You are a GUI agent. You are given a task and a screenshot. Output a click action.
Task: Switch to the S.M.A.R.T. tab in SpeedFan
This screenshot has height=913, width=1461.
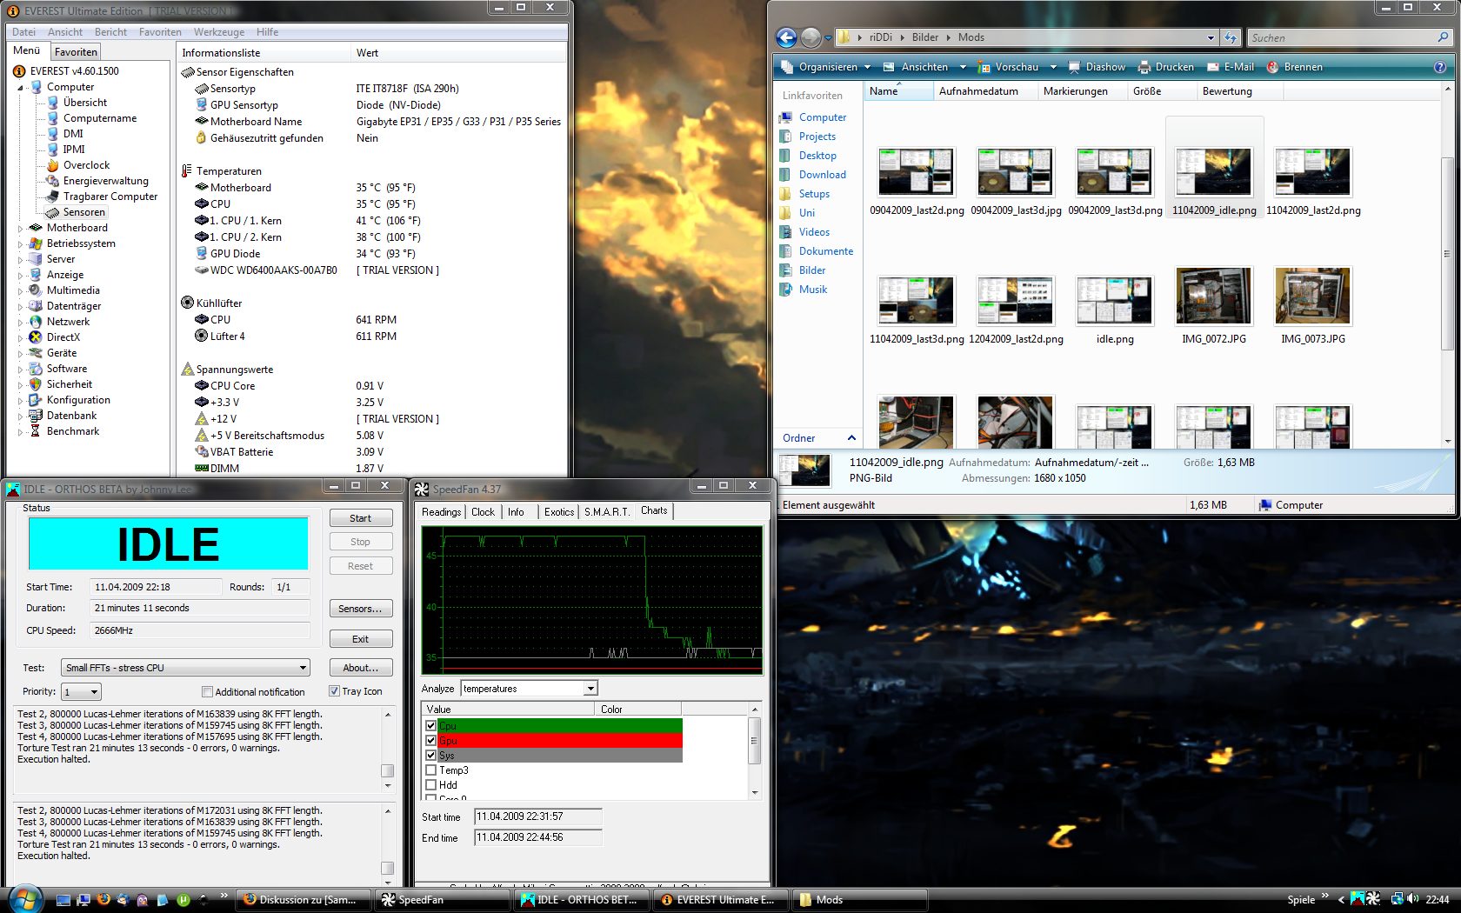[607, 512]
